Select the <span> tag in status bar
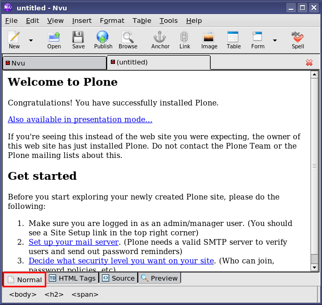Viewport: 322px width, 305px height. coord(85,295)
